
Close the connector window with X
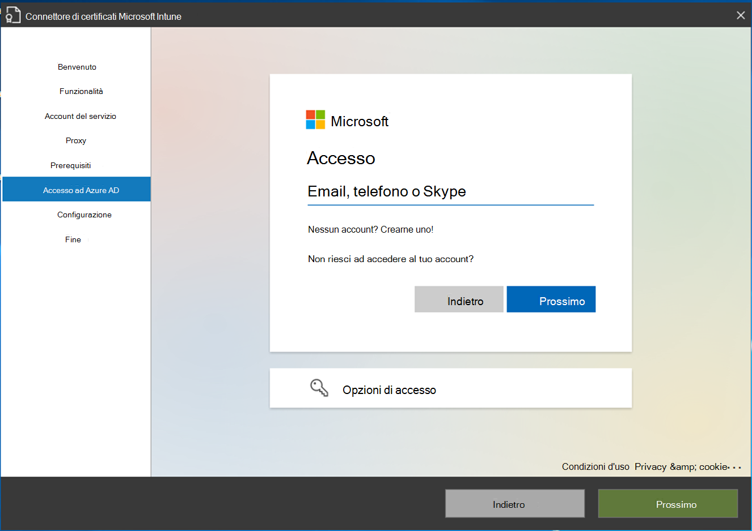pyautogui.click(x=741, y=15)
